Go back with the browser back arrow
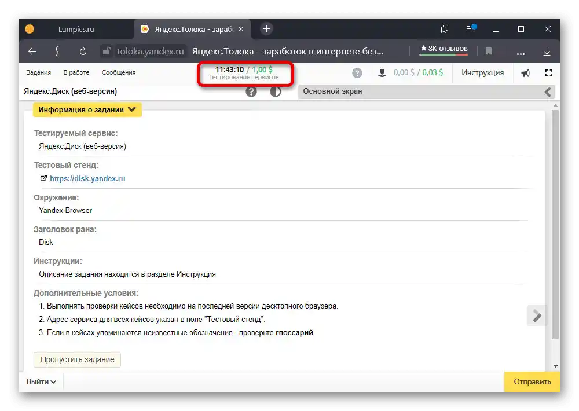This screenshot has height=411, width=579. [x=32, y=52]
